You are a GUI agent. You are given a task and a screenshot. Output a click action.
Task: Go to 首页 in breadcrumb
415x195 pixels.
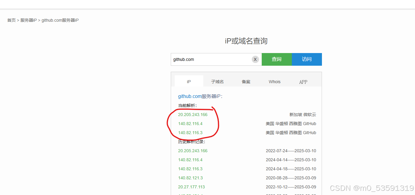coord(11,20)
